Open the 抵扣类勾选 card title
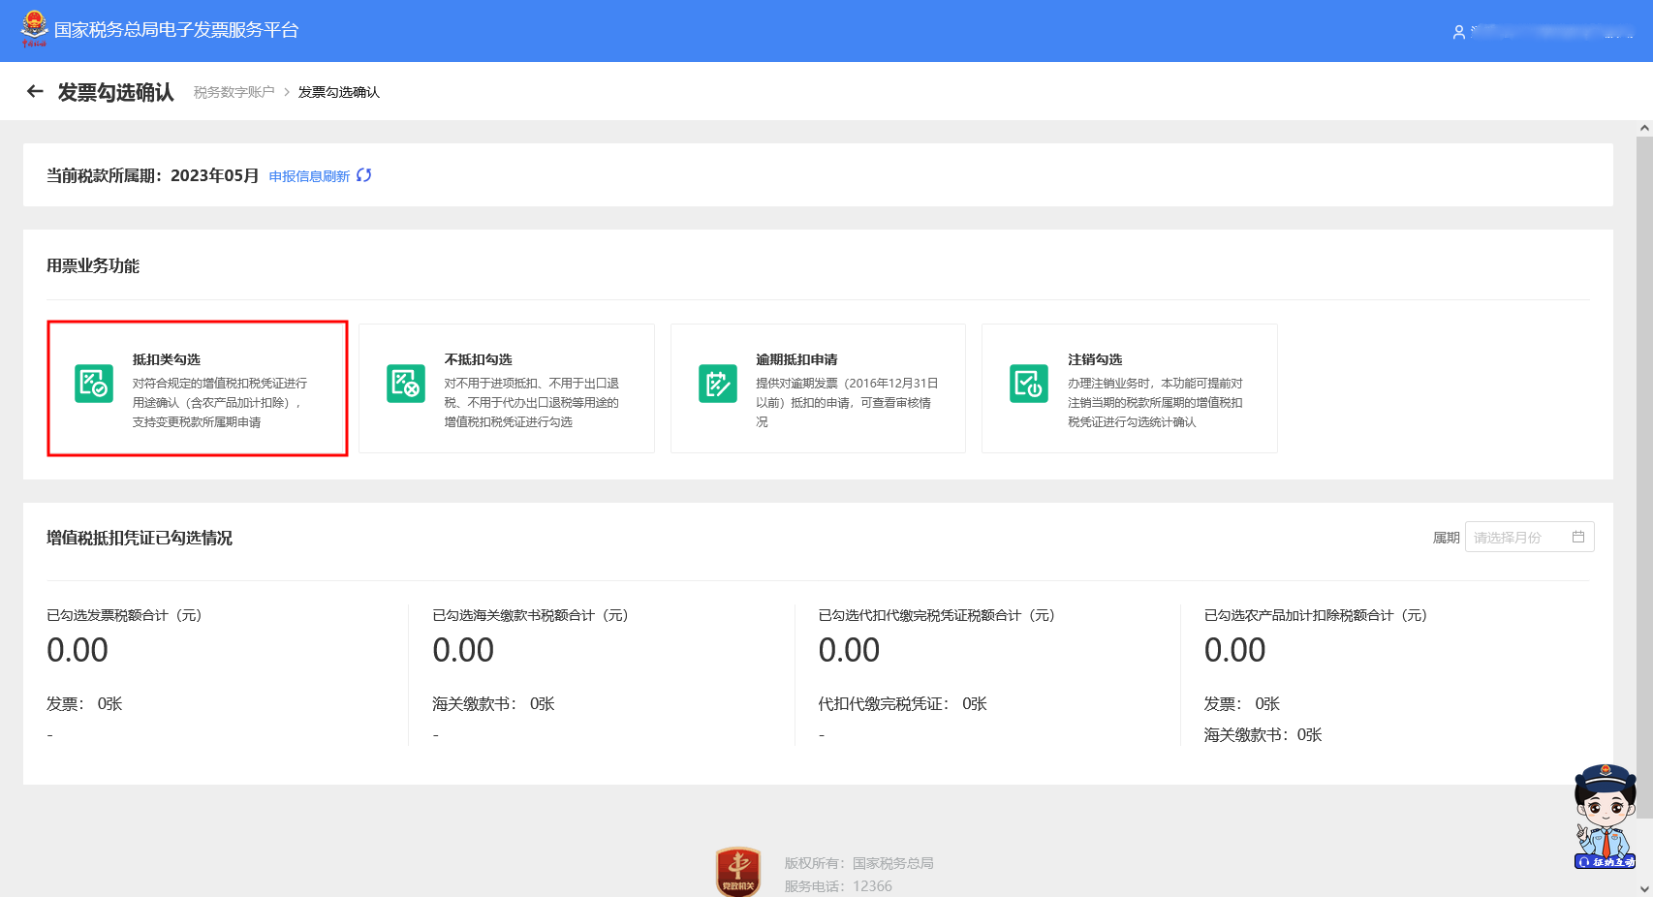The image size is (1653, 897). tap(167, 359)
